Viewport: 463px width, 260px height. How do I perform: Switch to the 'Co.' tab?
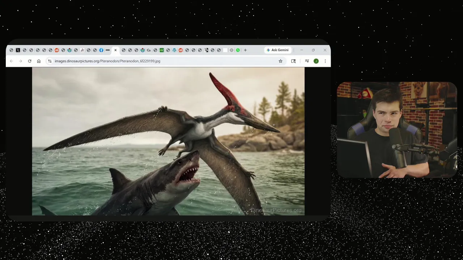[149, 50]
